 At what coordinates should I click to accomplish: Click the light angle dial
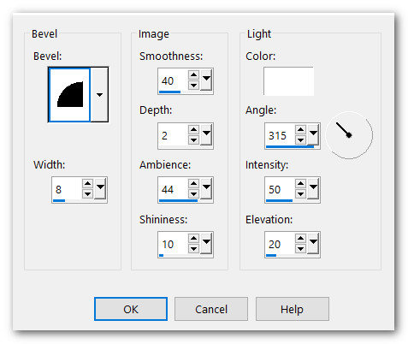point(349,135)
